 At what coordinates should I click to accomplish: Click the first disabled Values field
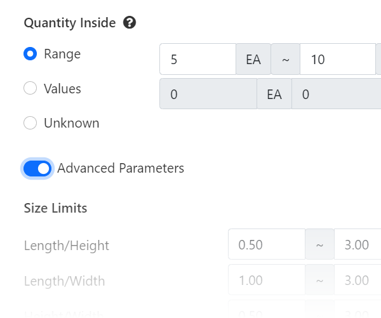(208, 95)
